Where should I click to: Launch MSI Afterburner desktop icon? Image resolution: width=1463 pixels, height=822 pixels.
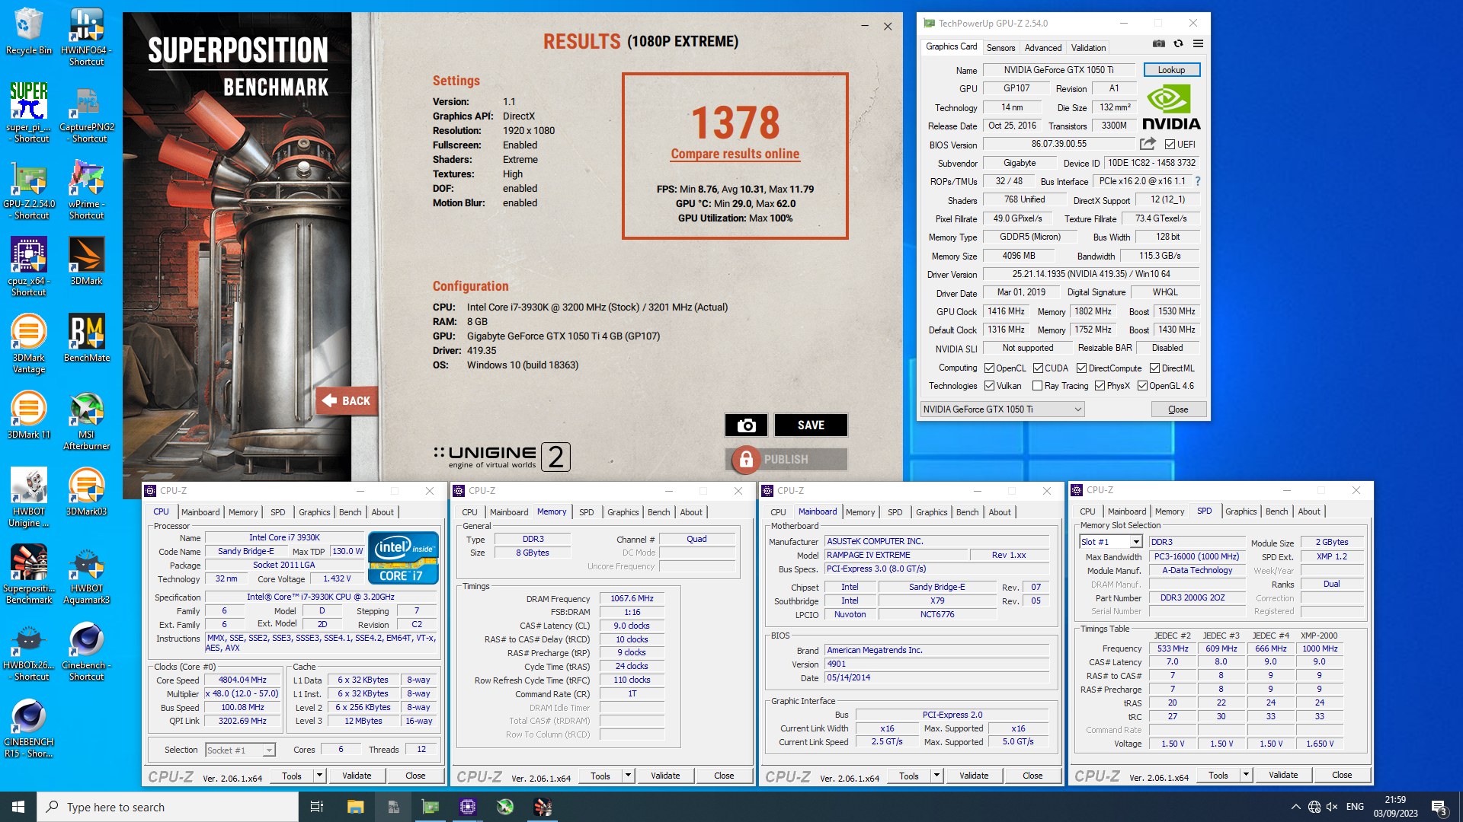click(86, 421)
